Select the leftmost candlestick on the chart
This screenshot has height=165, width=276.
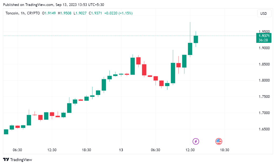point(6,132)
